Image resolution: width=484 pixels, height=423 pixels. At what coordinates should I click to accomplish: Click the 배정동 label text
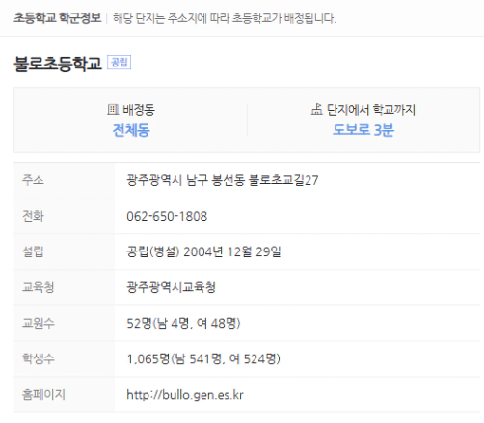(x=139, y=110)
